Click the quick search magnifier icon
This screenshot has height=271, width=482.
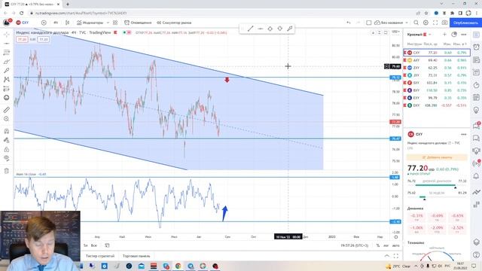pos(416,23)
